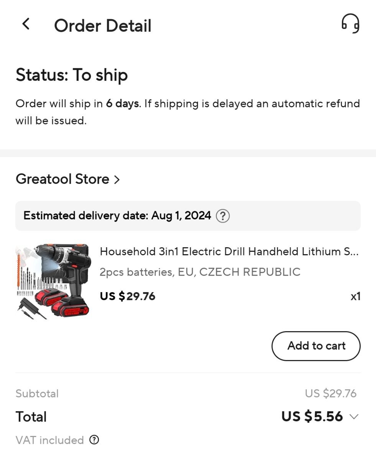Tap the US $29.76 item price
Viewport: 376px width, 460px height.
pos(128,296)
